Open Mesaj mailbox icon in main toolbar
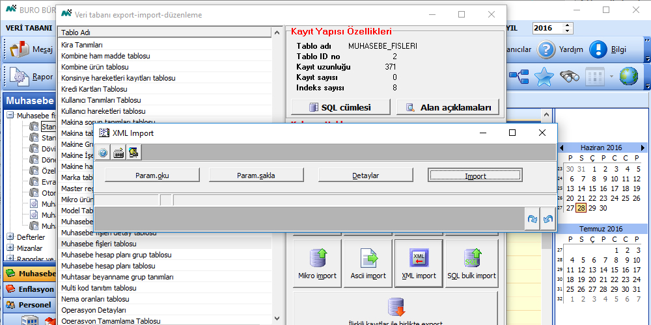651x325 pixels. click(19, 50)
